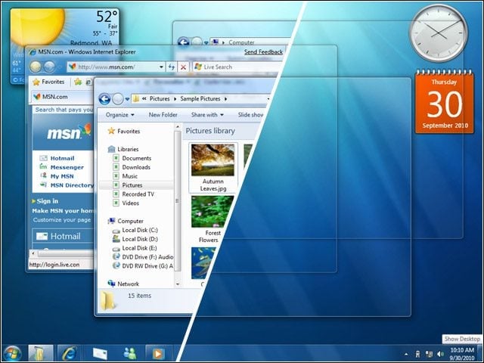Click the Back button in Pictures explorer
This screenshot has width=484, height=363.
(x=104, y=99)
